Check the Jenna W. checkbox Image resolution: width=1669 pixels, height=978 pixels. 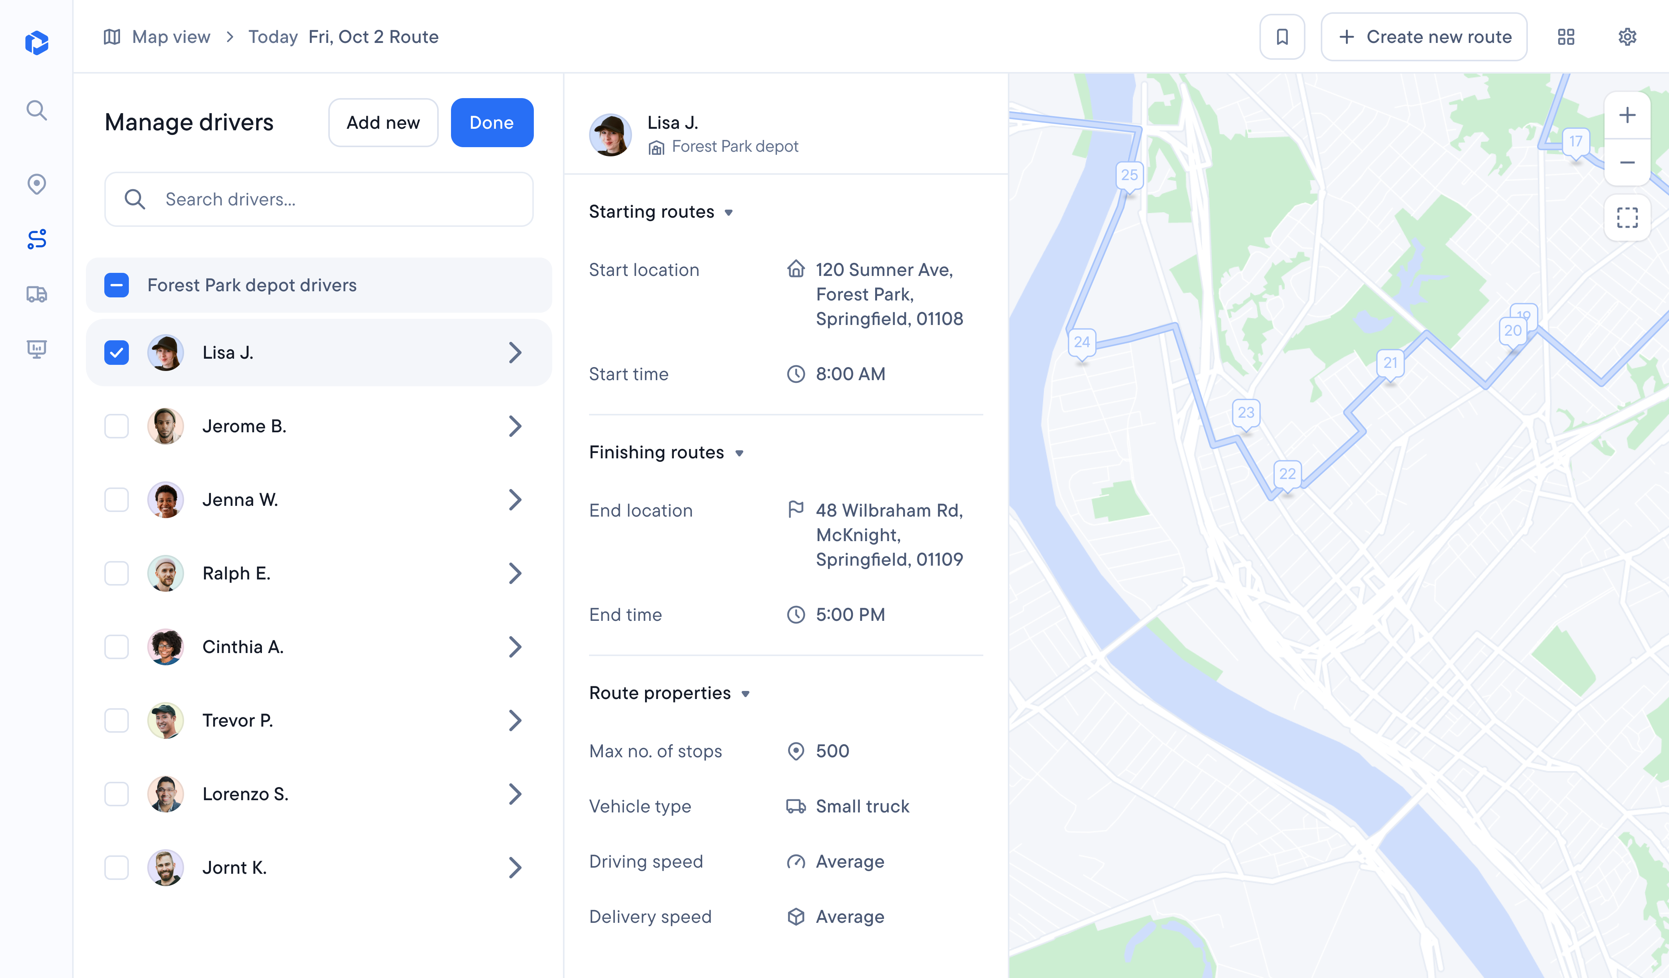(117, 500)
